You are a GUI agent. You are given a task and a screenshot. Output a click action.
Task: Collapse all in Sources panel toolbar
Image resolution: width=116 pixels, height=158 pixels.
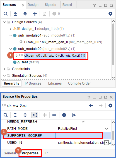pos(15,14)
